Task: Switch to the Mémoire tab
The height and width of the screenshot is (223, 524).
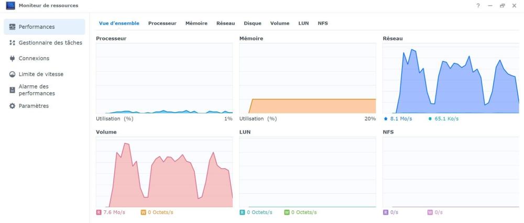Action: click(x=196, y=24)
